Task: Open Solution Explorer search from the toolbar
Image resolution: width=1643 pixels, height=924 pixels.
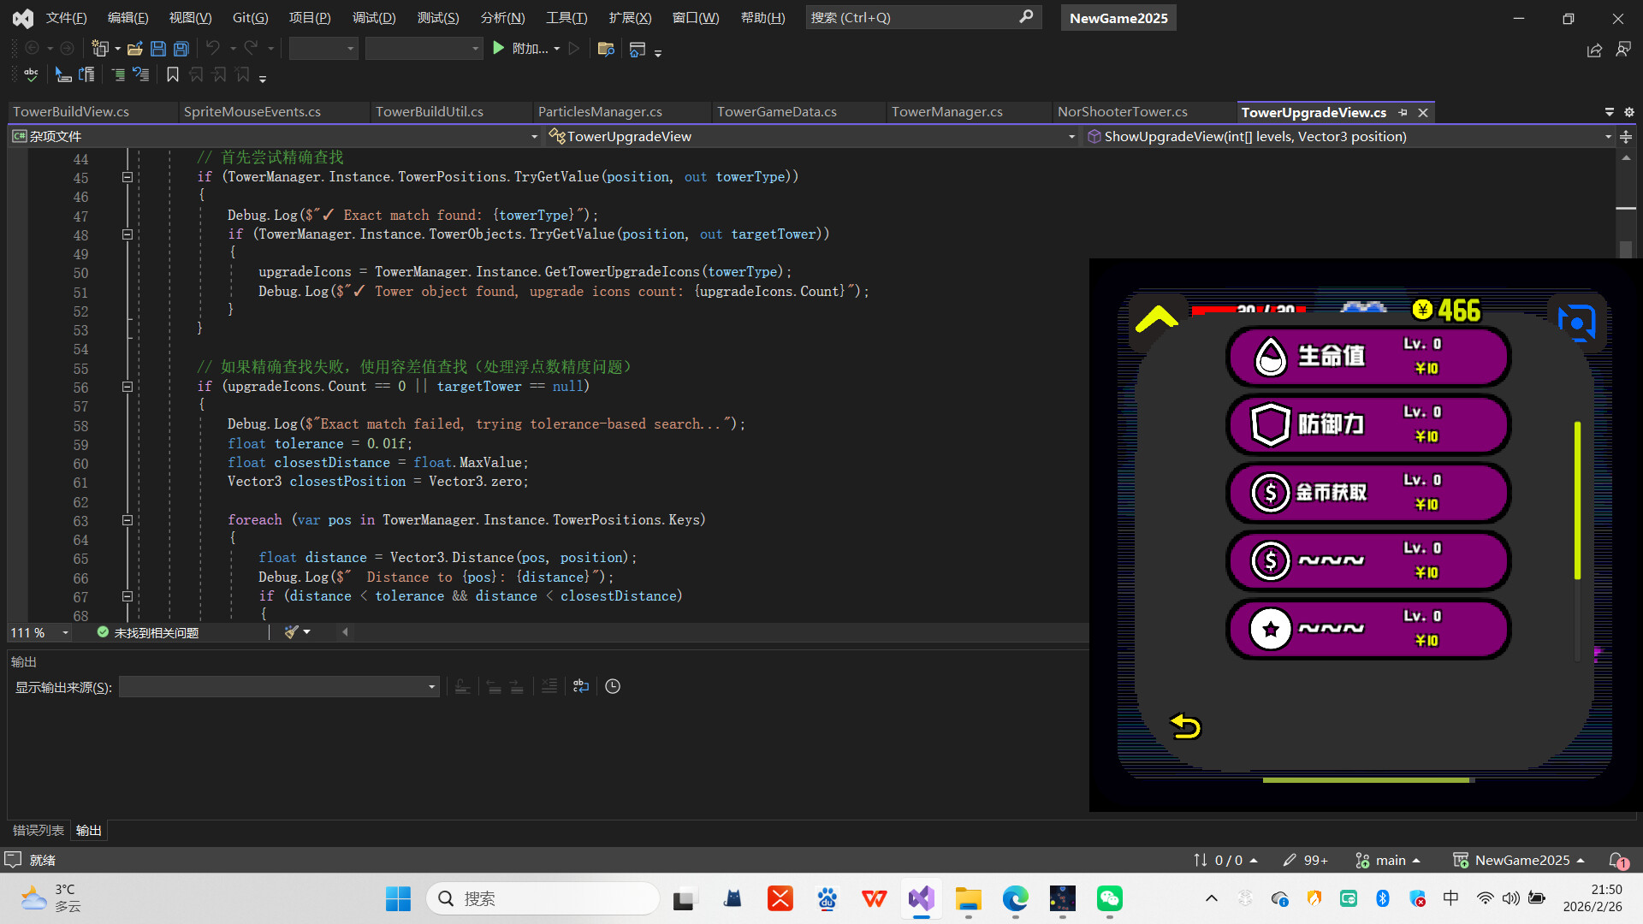Action: [607, 49]
